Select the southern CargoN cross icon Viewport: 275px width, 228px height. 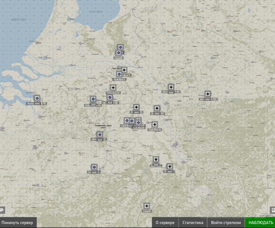coord(147,206)
